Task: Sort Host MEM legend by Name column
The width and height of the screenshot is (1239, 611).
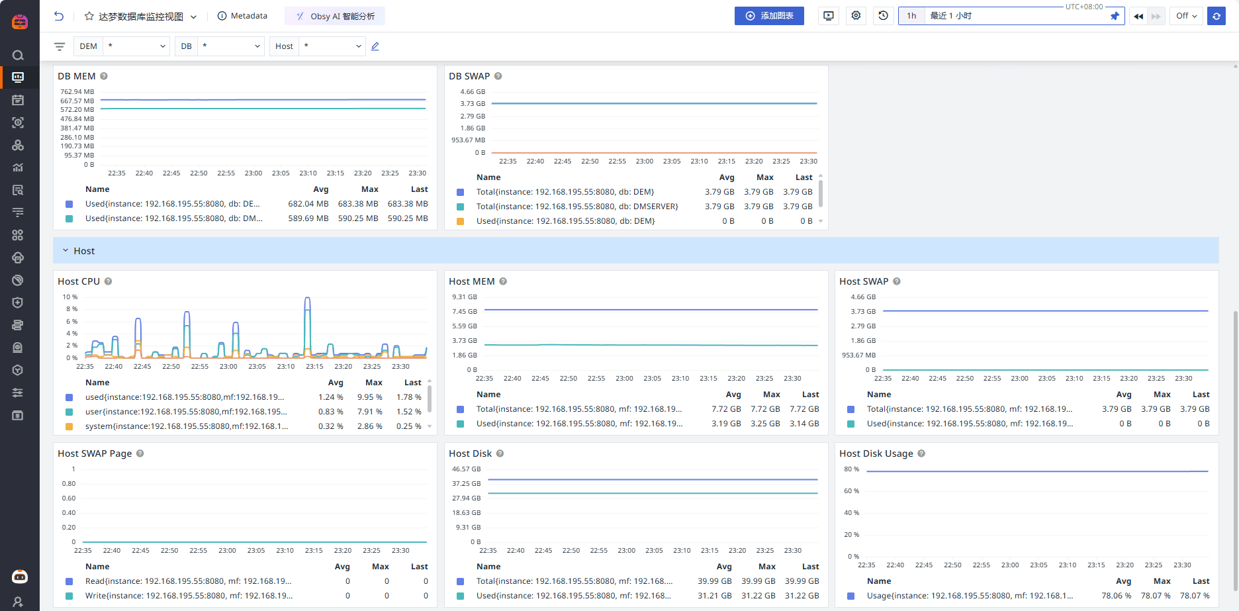Action: 488,395
